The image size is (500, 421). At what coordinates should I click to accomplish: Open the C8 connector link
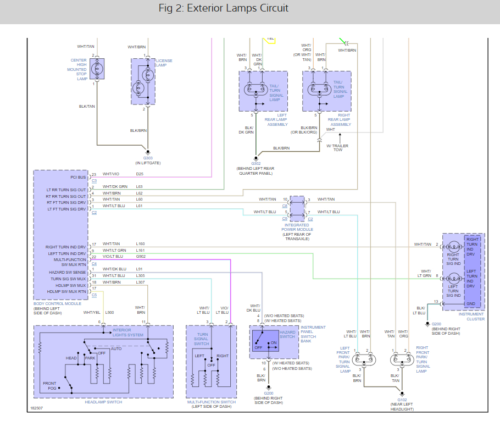coord(285,206)
